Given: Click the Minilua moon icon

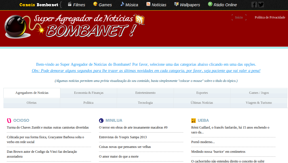Looking at the screenshot, I should pyautogui.click(x=101, y=120).
